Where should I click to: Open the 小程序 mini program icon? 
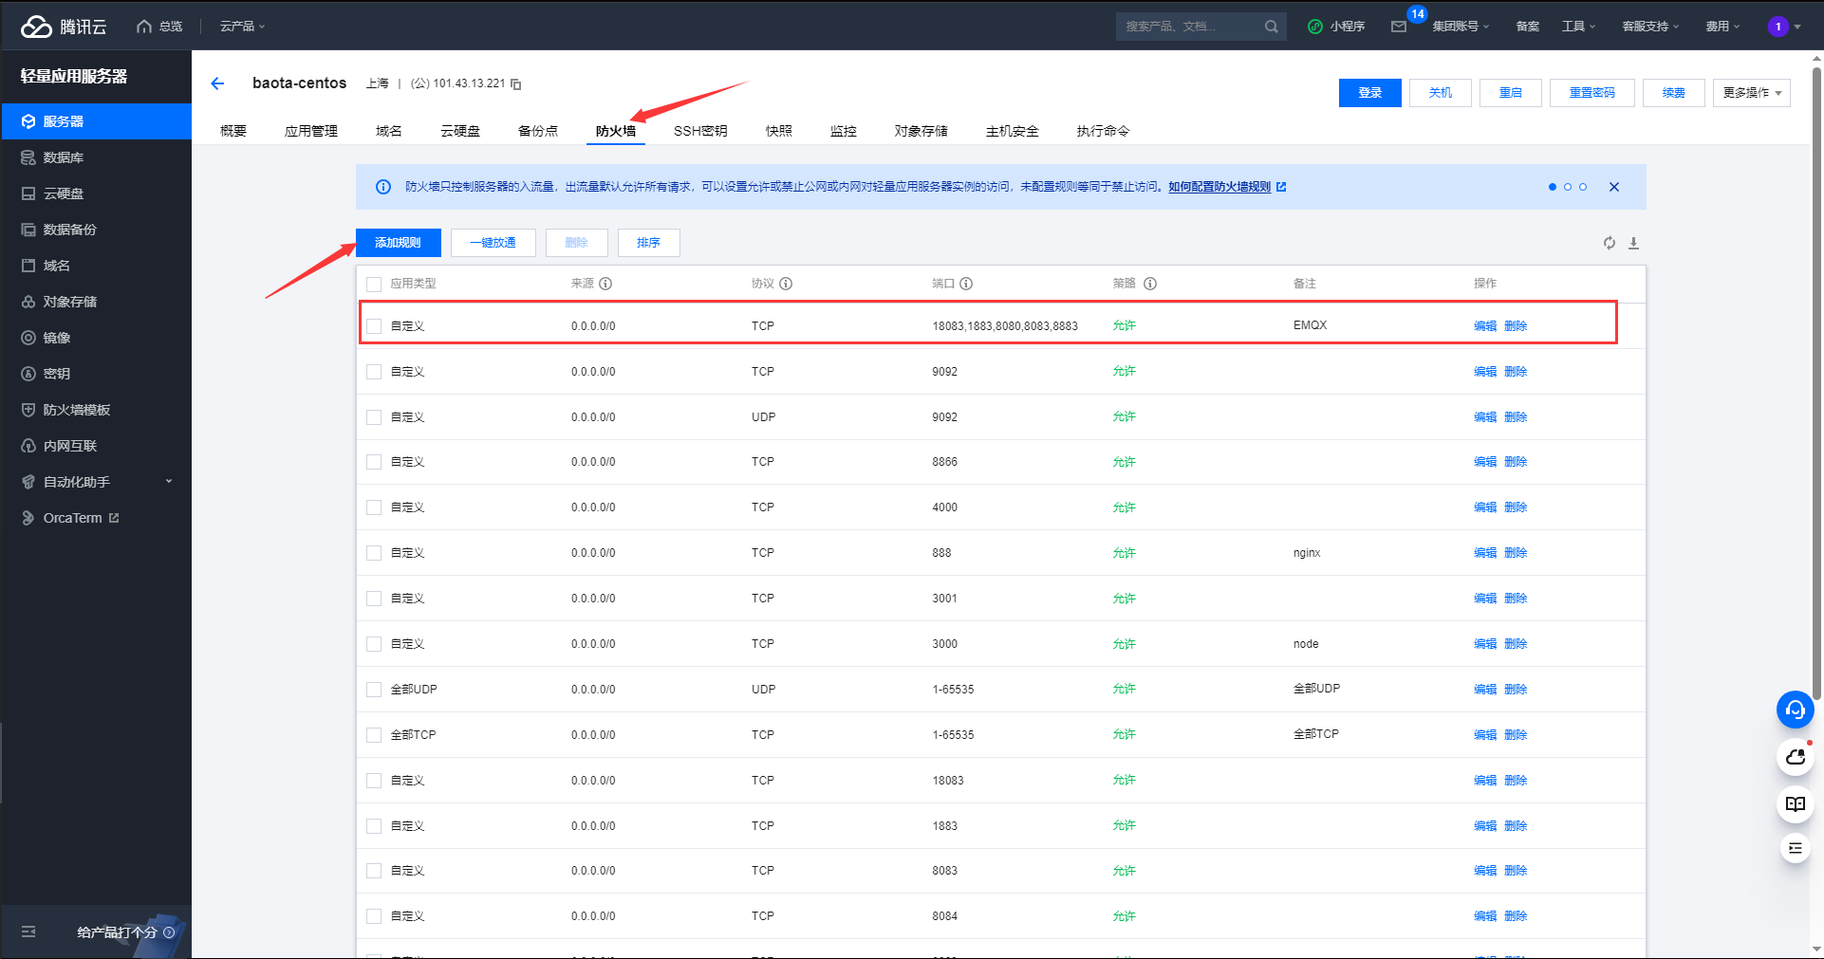(x=1315, y=27)
